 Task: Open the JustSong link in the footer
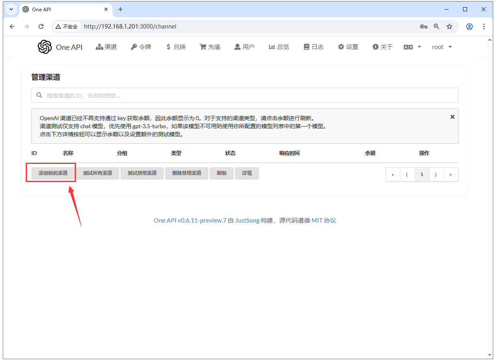point(248,220)
